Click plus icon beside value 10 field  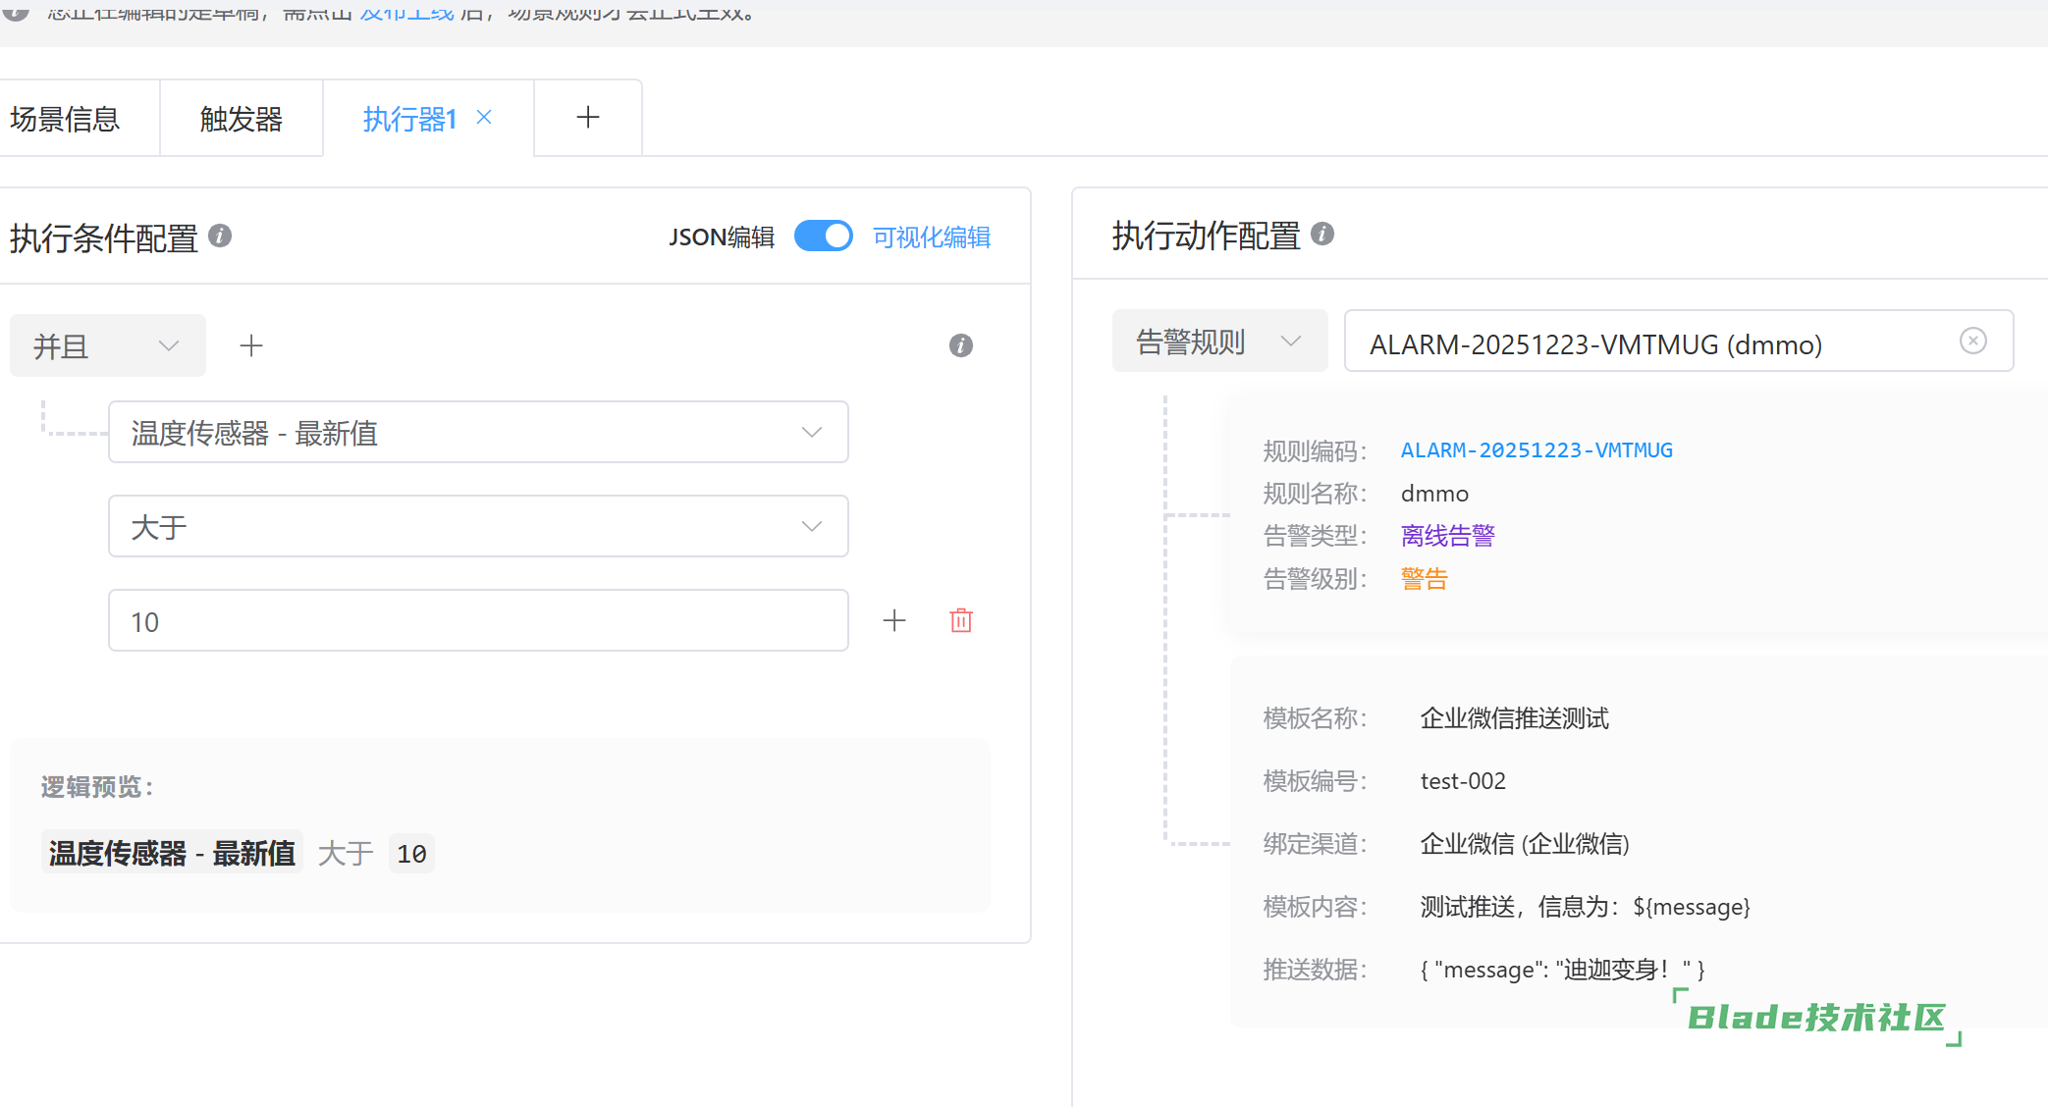coord(894,620)
